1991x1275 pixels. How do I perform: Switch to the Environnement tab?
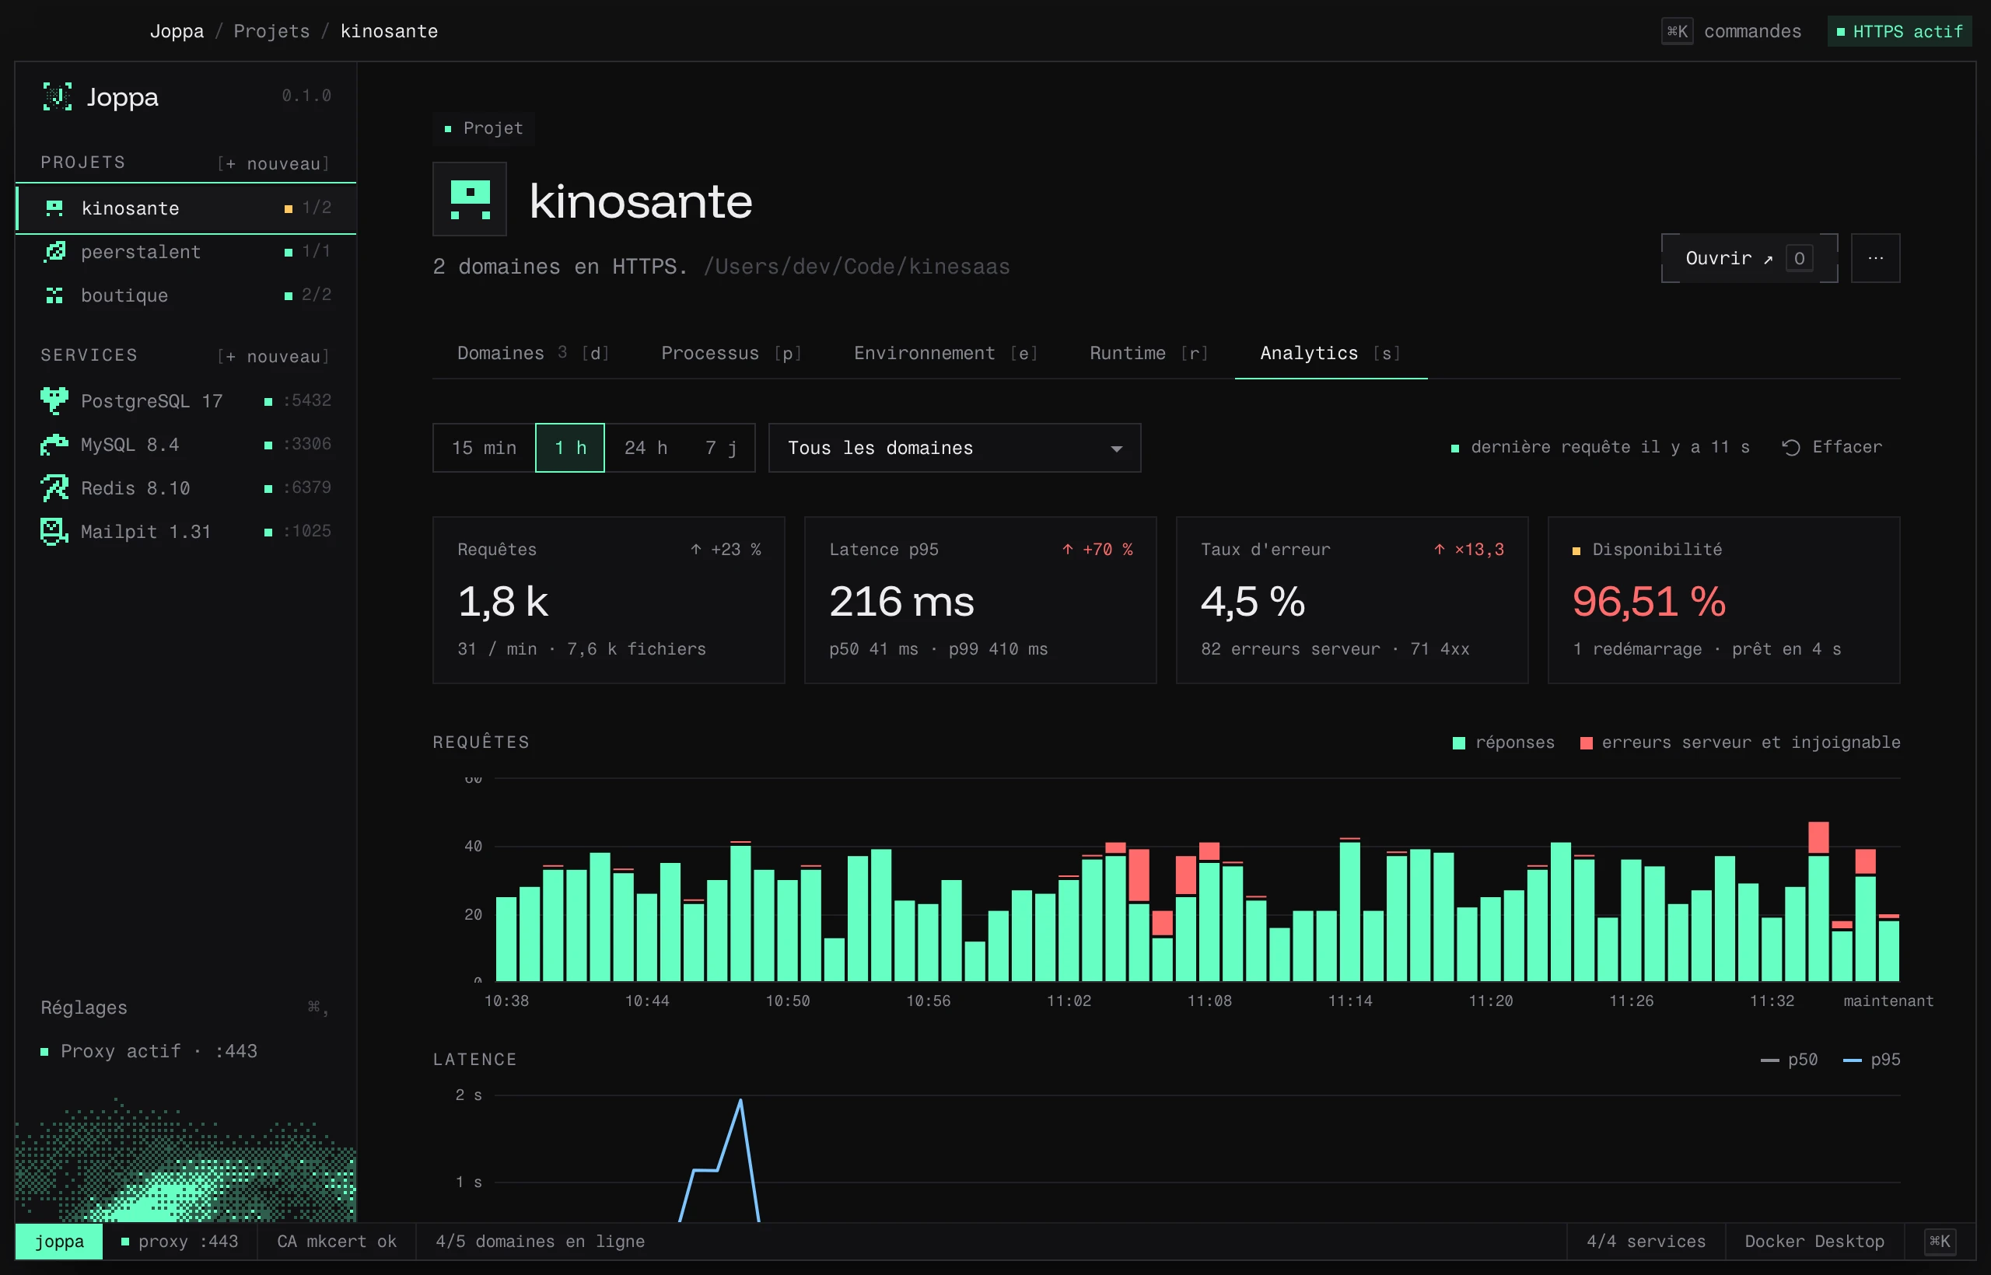(x=945, y=354)
